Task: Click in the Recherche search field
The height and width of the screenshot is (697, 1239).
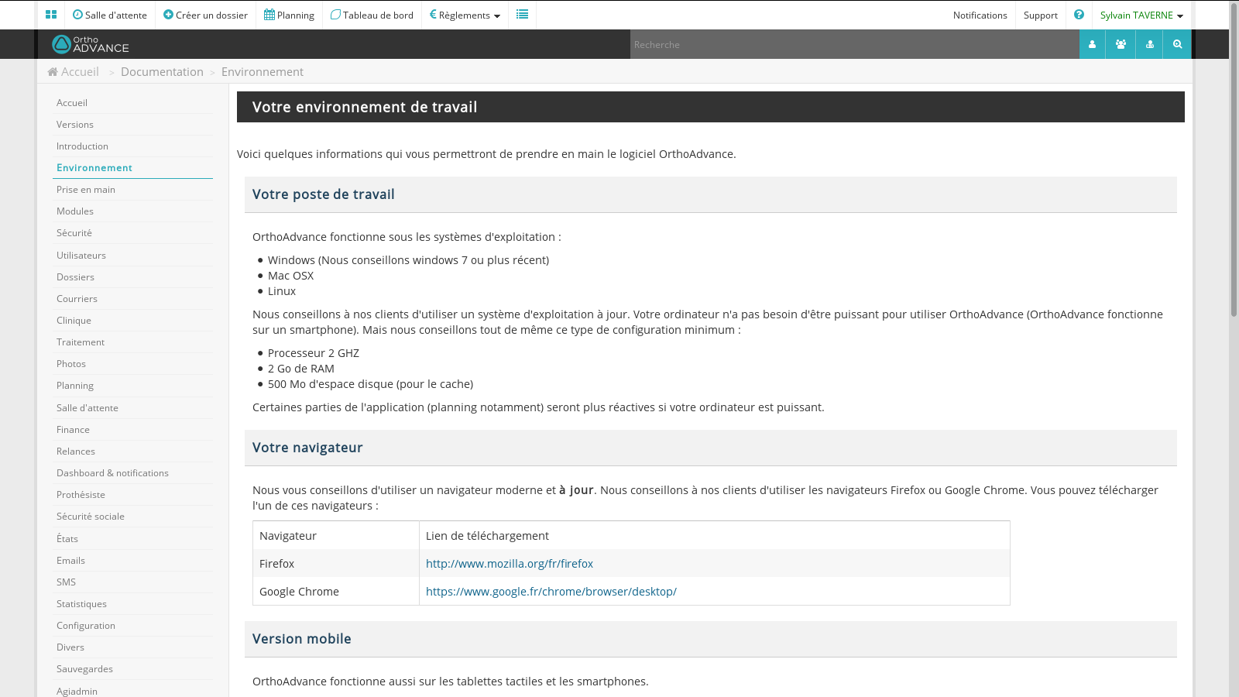Action: pos(854,44)
